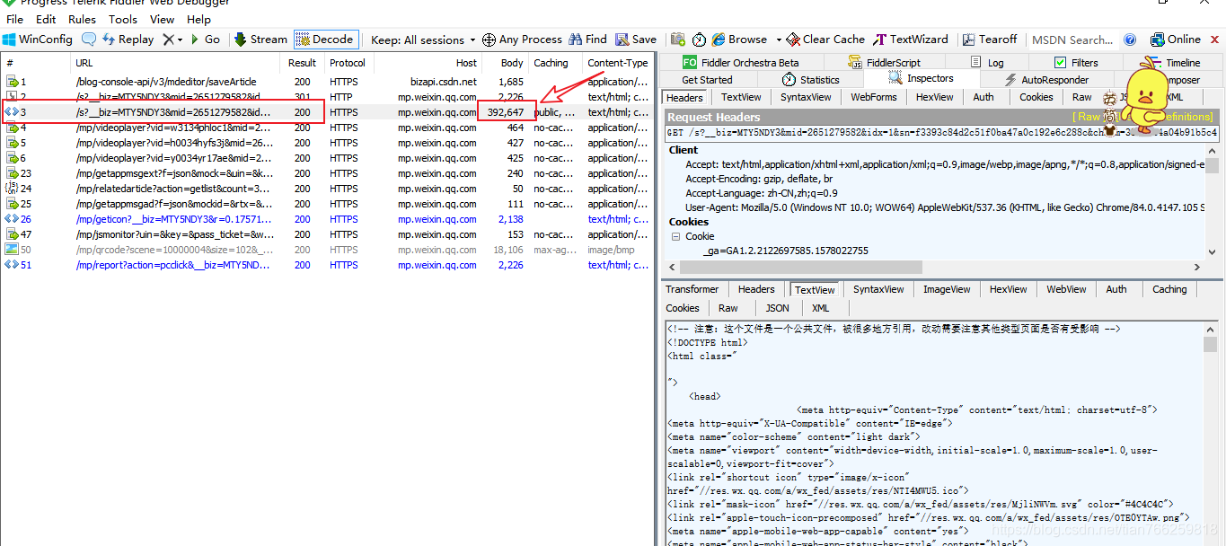Click Tearoff to detach the panel
The width and height of the screenshot is (1226, 546).
990,40
